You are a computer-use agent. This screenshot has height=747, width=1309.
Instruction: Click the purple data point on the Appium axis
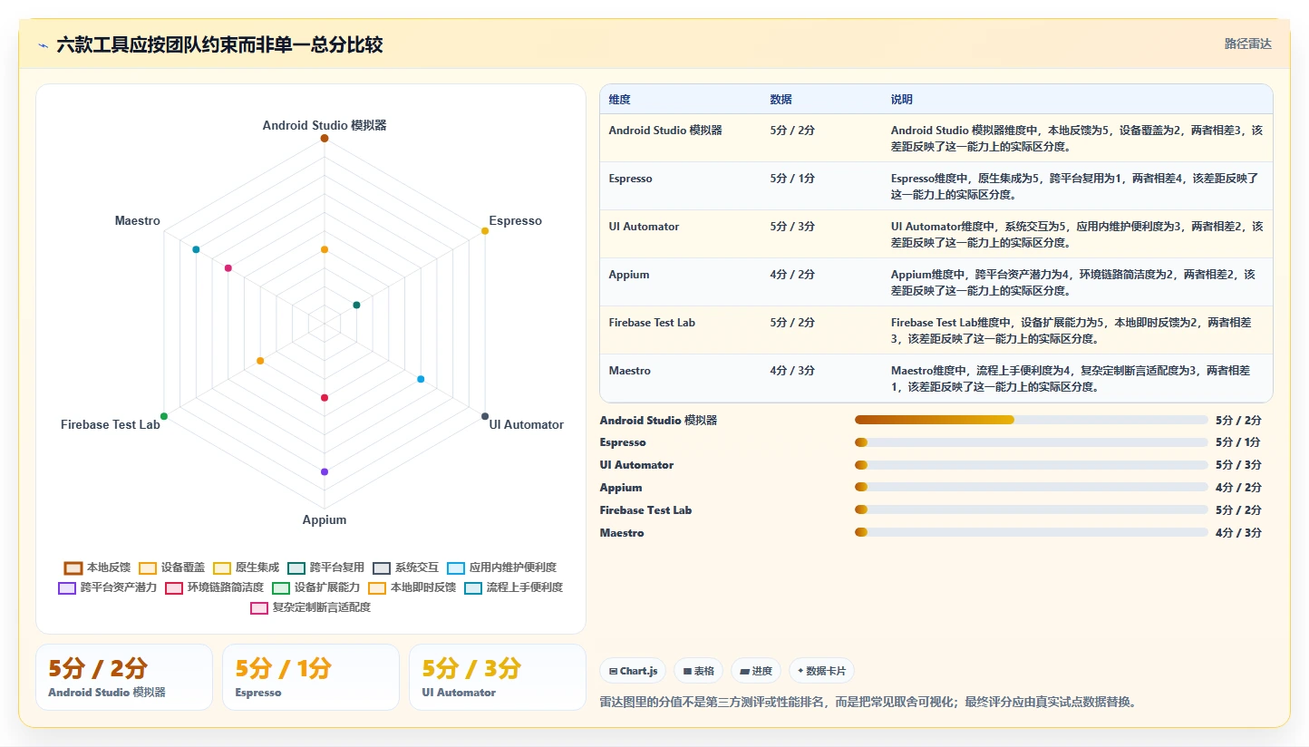[x=325, y=471]
